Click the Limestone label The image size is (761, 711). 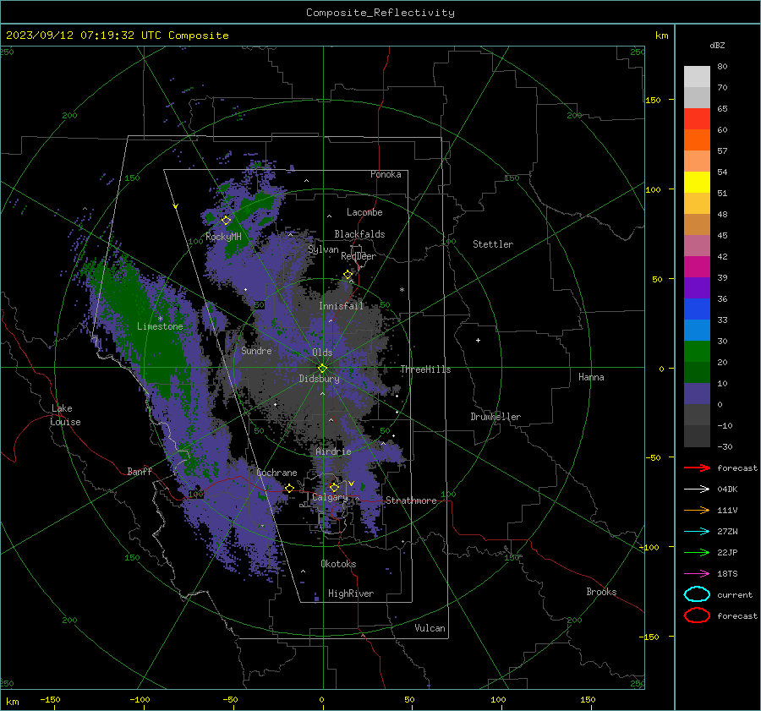pyautogui.click(x=160, y=326)
